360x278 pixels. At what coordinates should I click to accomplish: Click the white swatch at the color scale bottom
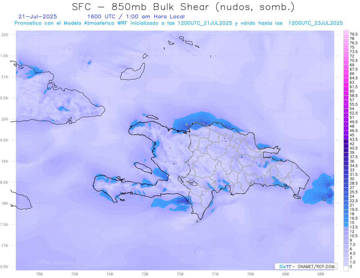coord(346,269)
